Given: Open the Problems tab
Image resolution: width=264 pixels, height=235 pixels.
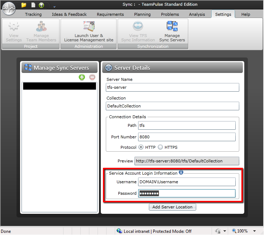Looking at the screenshot, I should click(170, 14).
